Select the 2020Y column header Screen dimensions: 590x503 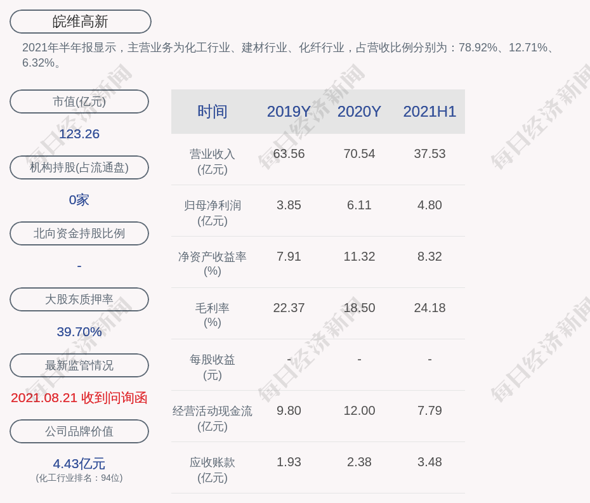pyautogui.click(x=359, y=112)
